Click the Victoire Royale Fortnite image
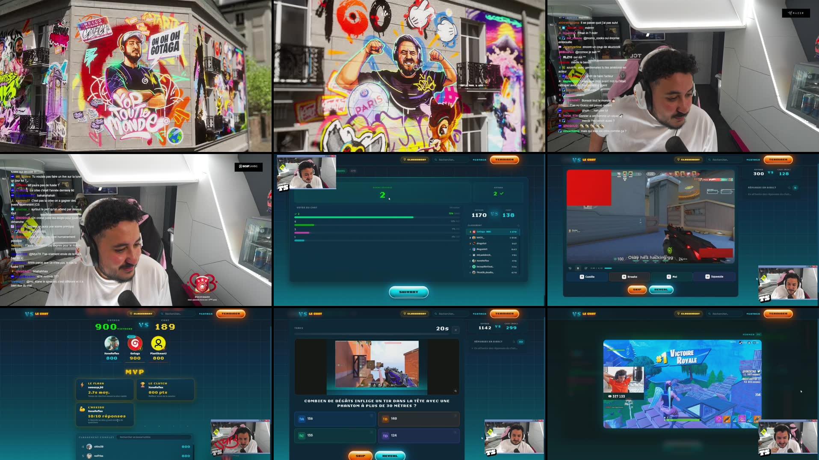The image size is (819, 460). (682, 384)
